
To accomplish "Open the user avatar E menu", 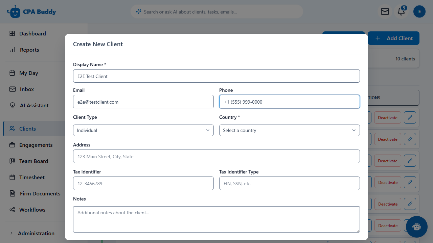I will (419, 11).
